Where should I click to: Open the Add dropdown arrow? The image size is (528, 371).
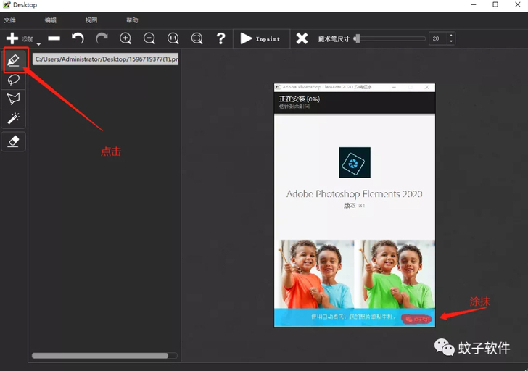[x=38, y=44]
